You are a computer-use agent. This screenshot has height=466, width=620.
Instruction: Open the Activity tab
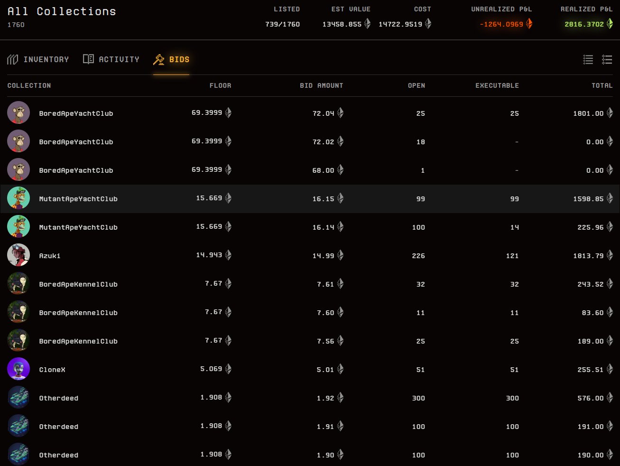[x=111, y=59]
